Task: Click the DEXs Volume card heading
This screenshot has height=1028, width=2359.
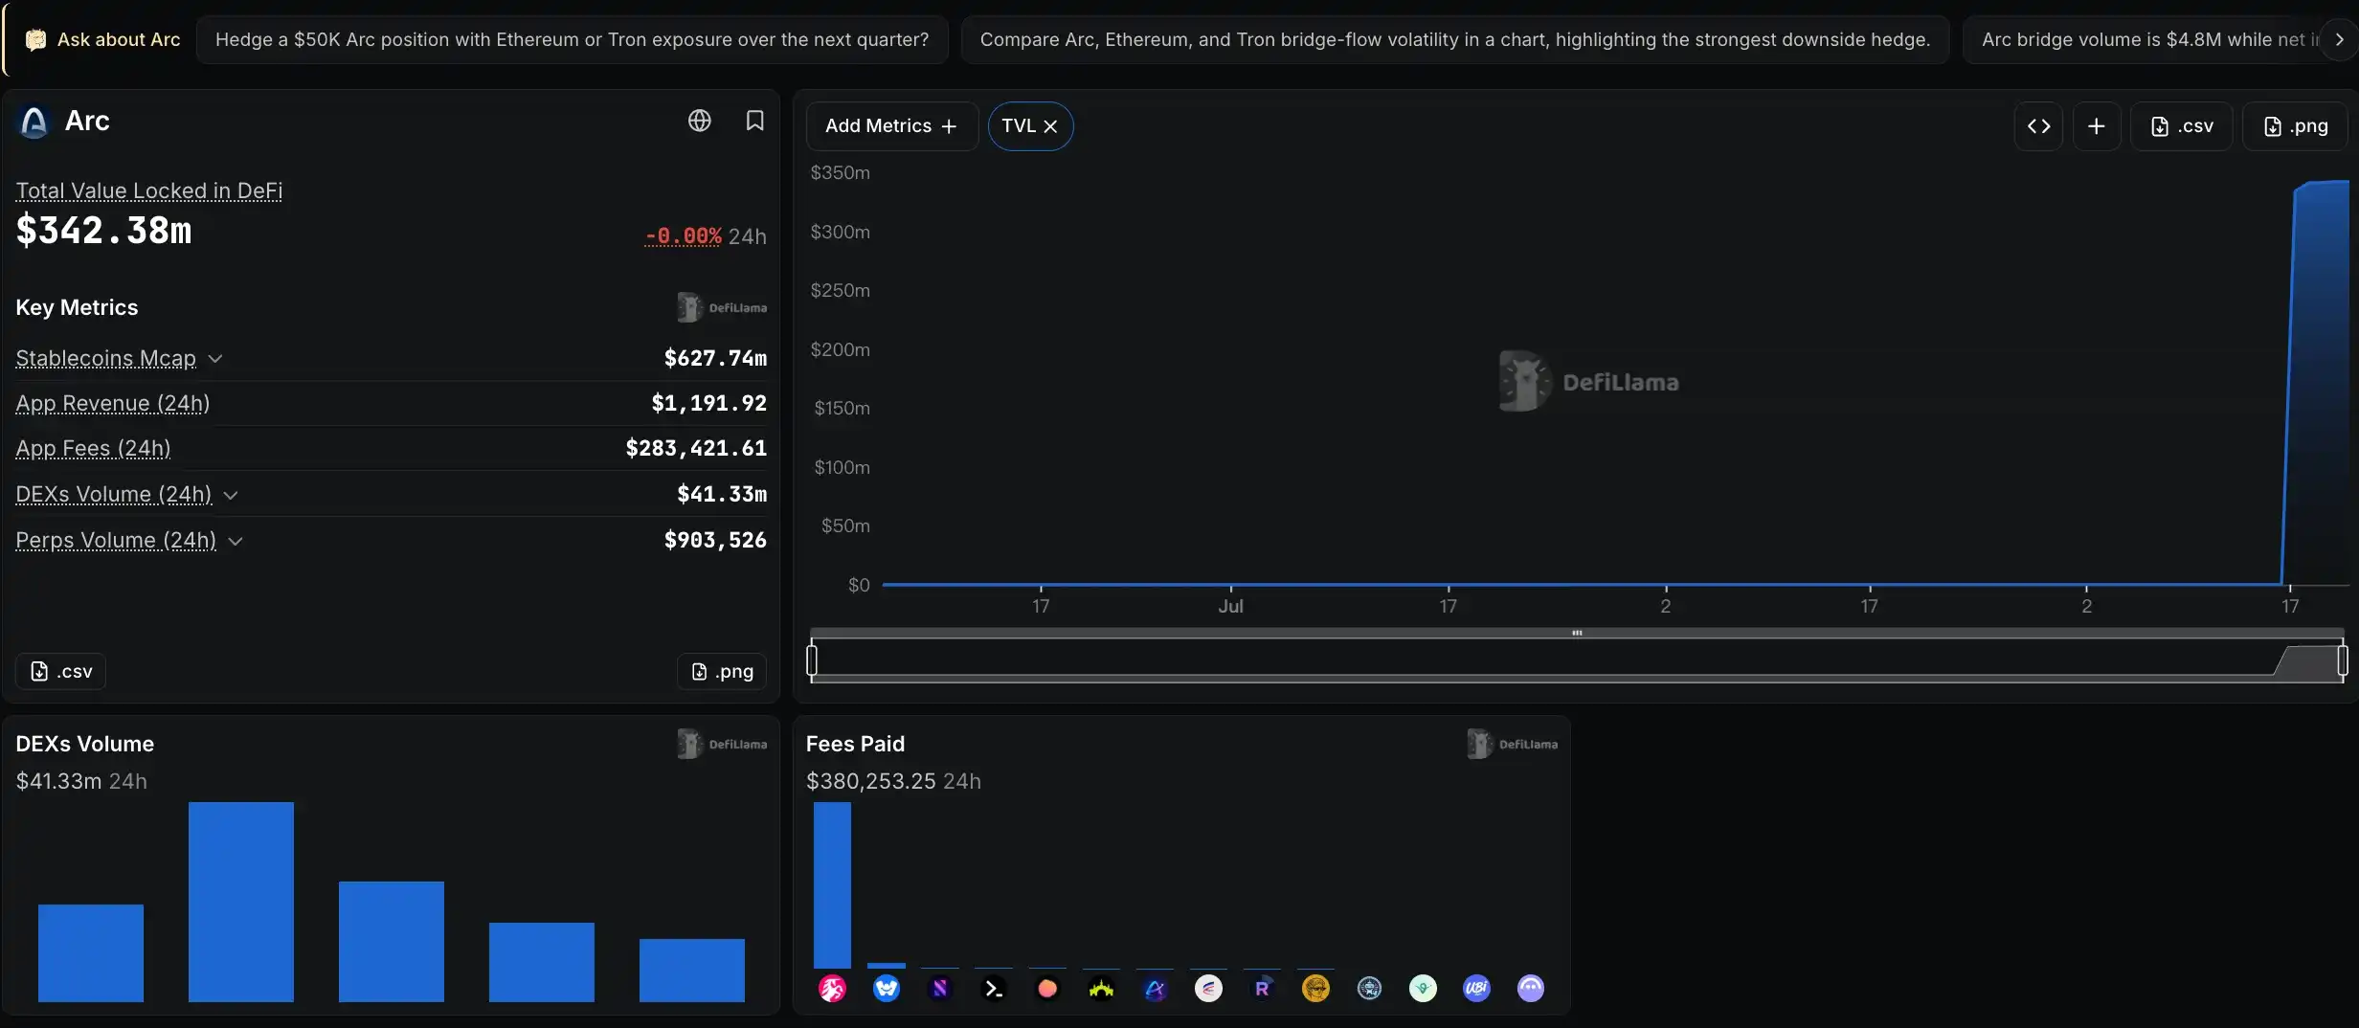Action: 84,744
